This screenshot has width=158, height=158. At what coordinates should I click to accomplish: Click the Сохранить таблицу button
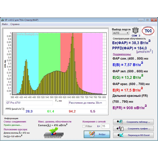pos(133,122)
